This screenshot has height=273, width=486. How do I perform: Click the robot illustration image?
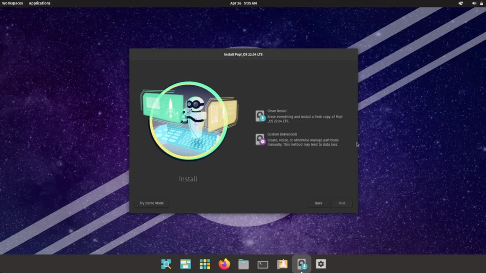(x=189, y=121)
